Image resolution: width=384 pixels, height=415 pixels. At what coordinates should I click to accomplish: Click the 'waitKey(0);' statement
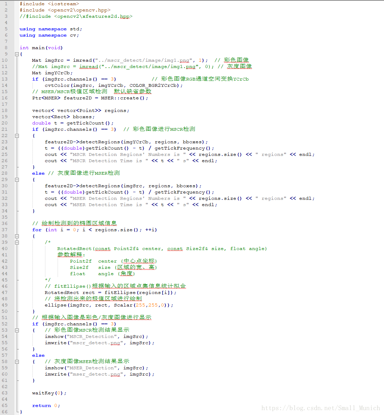(49, 393)
